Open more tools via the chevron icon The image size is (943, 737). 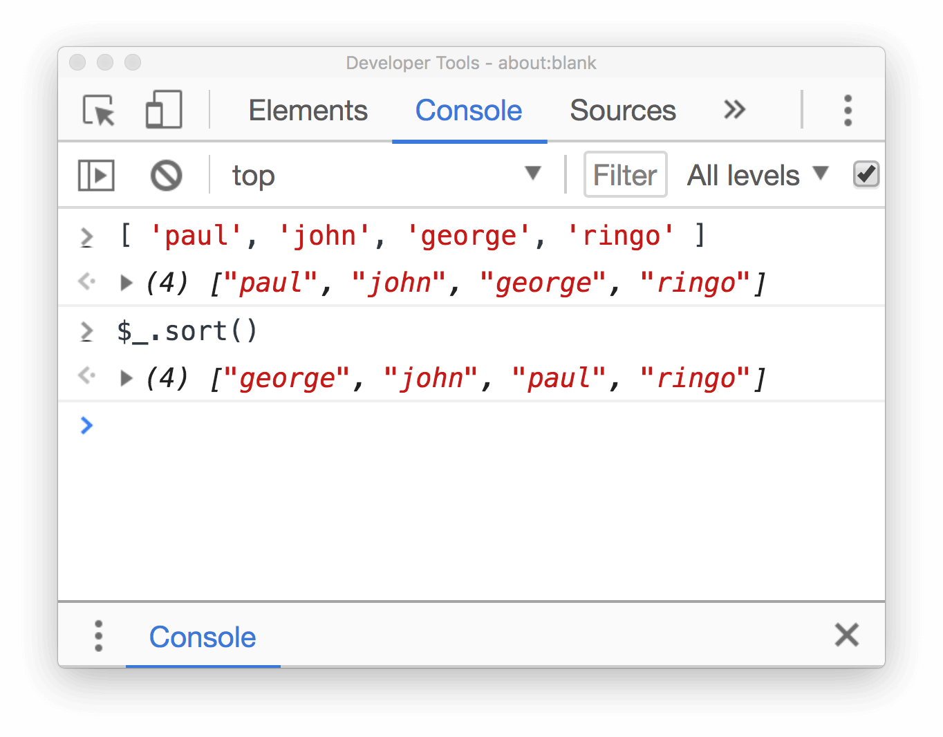(734, 109)
